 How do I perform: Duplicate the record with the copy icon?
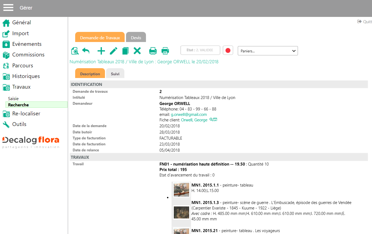125,51
